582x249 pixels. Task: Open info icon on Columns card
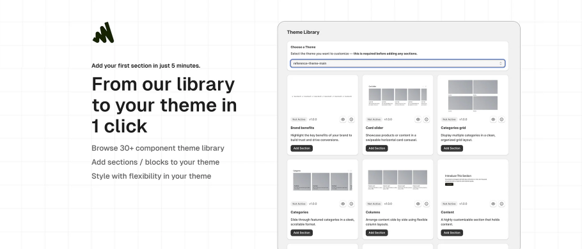click(427, 204)
